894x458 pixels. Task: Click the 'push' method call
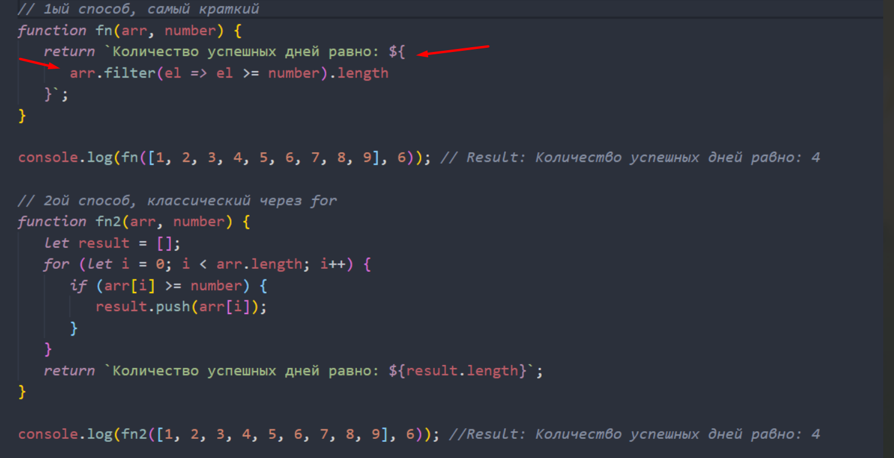(173, 307)
